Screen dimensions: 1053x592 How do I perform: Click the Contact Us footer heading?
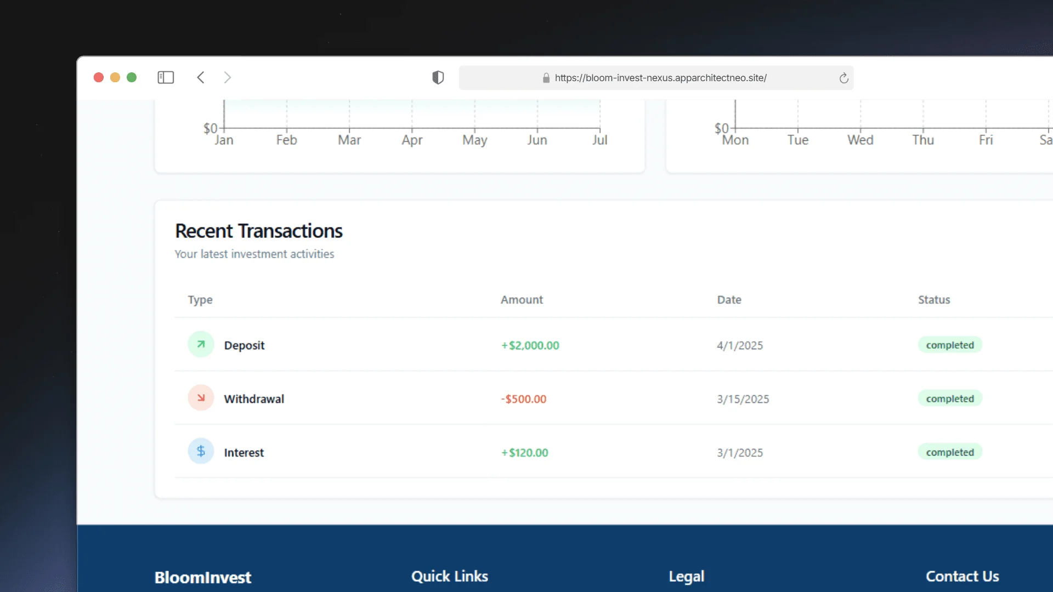coord(962,576)
